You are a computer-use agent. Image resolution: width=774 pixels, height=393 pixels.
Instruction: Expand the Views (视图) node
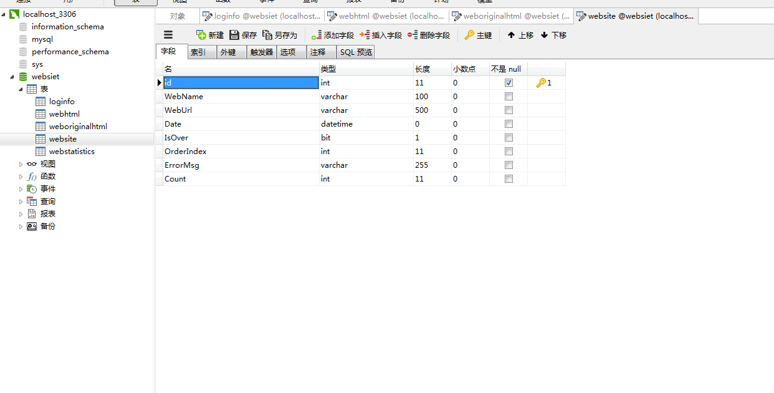21,163
